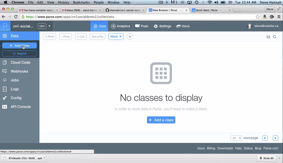283x163 pixels.
Task: Switch to the Inbox (968) browser tab
Action: point(82,10)
